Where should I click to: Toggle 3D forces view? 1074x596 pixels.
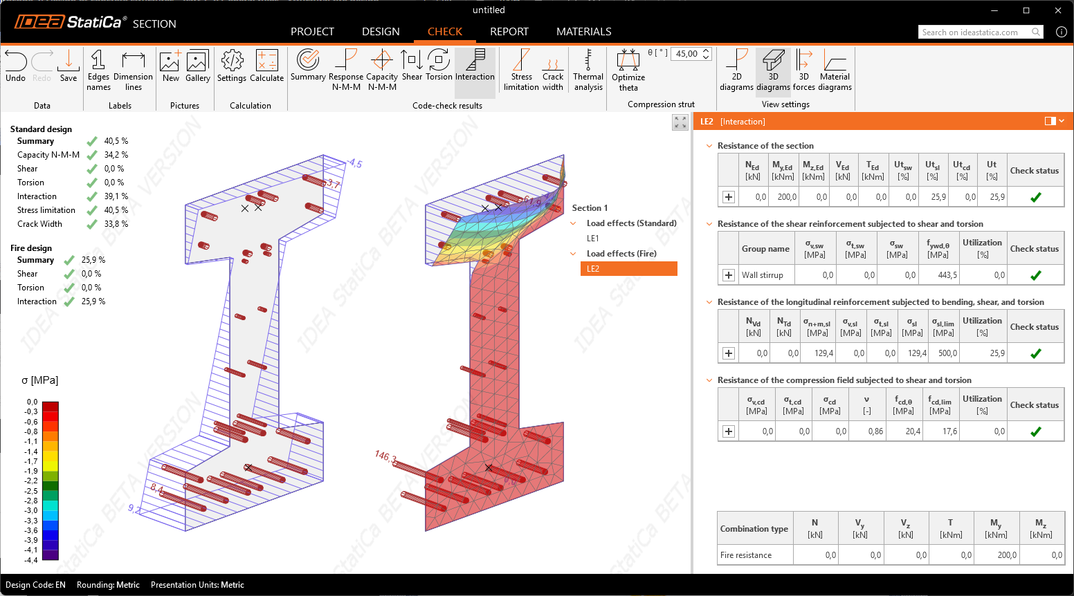[803, 71]
